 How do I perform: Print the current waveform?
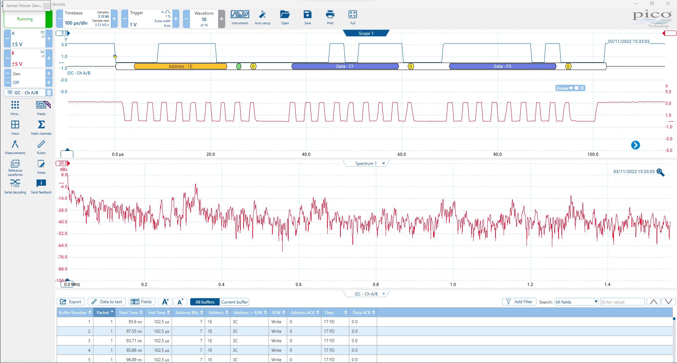[330, 18]
